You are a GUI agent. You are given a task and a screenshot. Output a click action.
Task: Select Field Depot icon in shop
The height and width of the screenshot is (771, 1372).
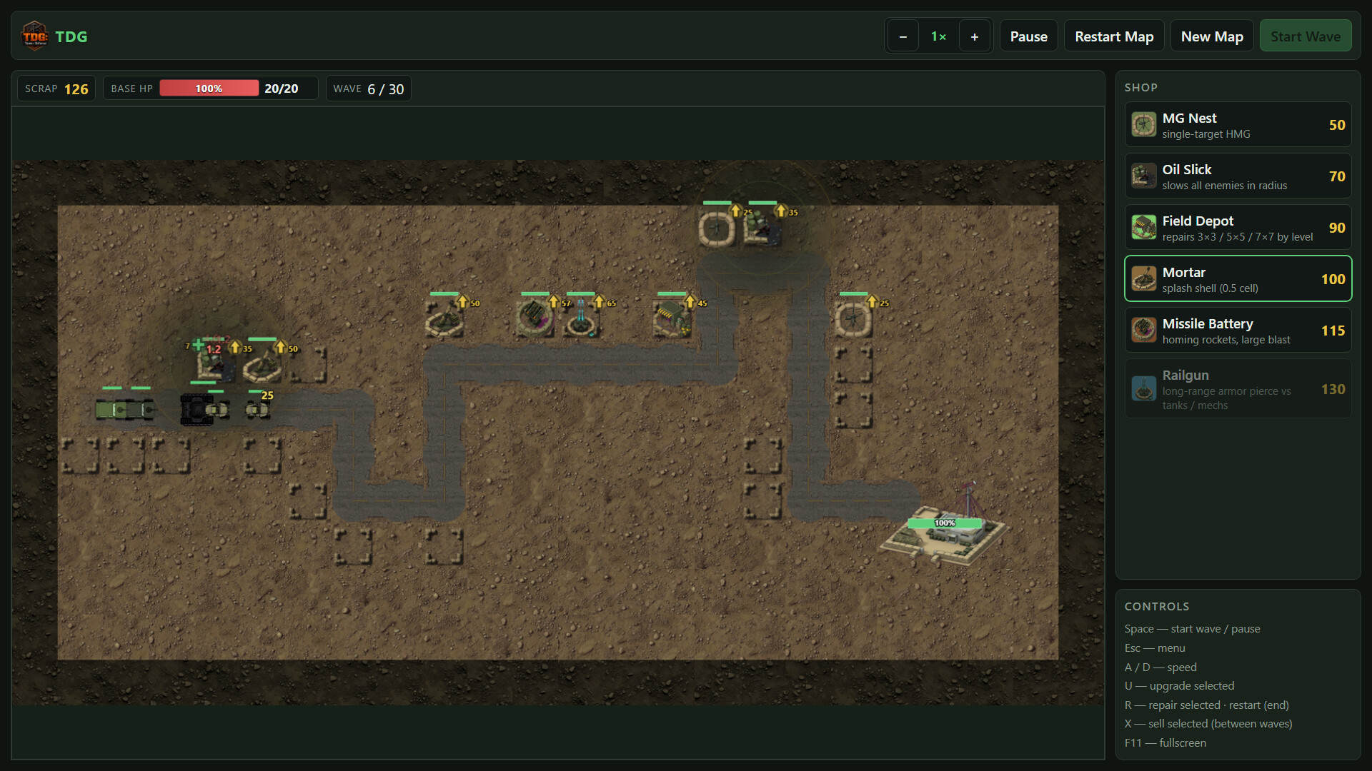tap(1143, 228)
